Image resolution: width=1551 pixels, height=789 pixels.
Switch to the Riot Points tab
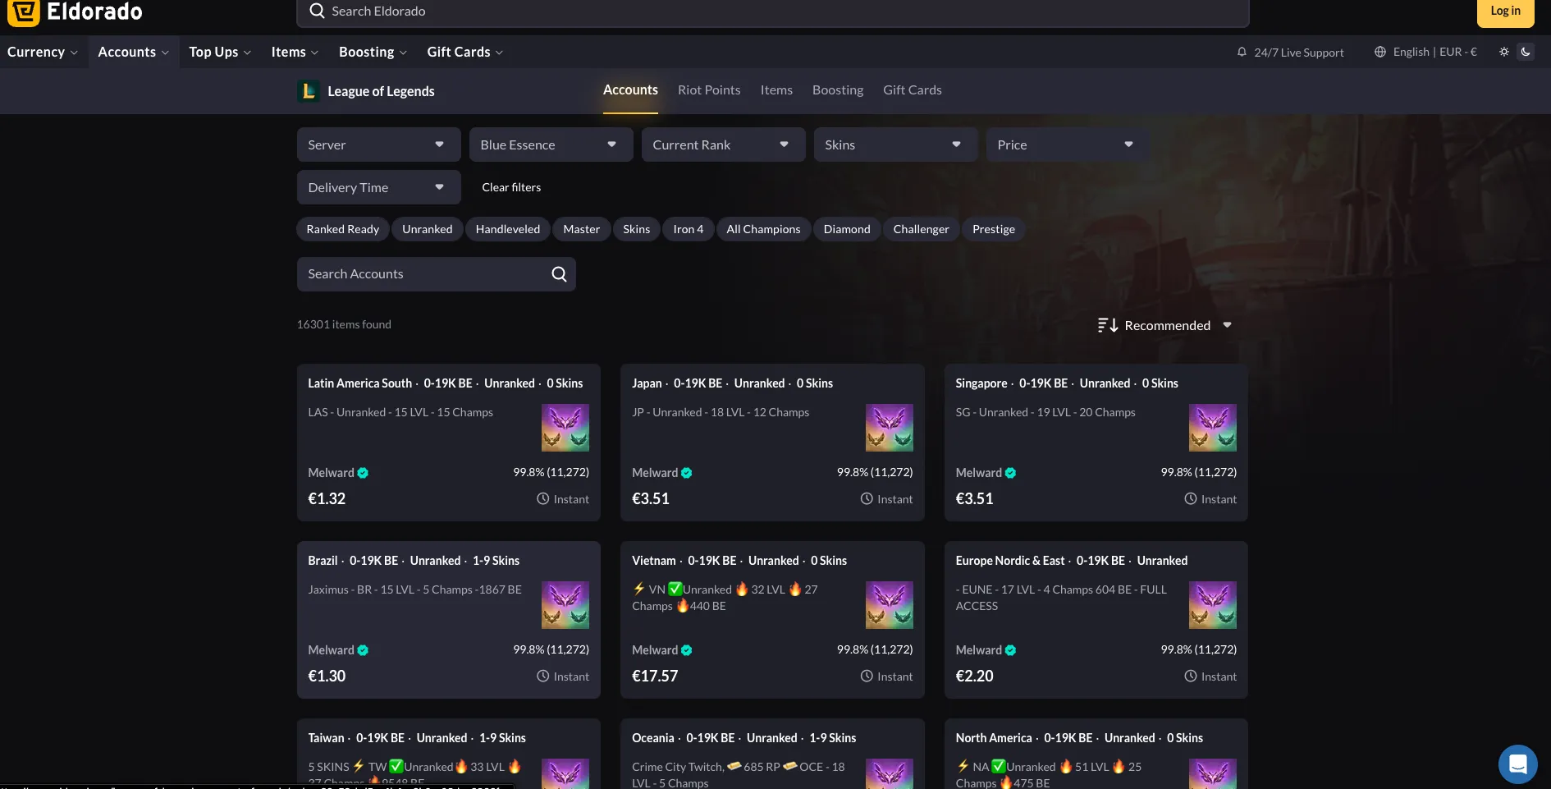[x=709, y=90]
